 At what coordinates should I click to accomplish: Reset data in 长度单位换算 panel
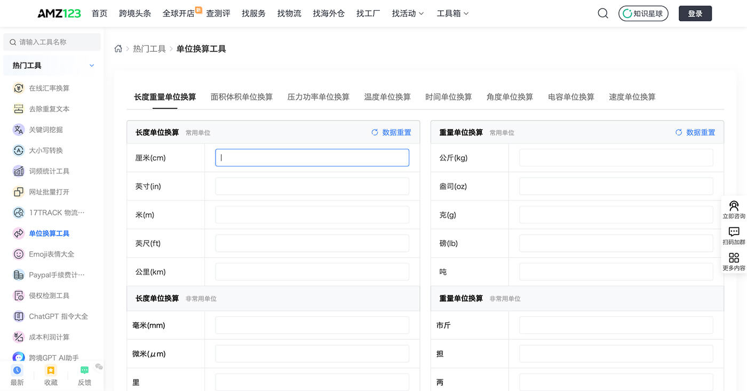coord(391,132)
